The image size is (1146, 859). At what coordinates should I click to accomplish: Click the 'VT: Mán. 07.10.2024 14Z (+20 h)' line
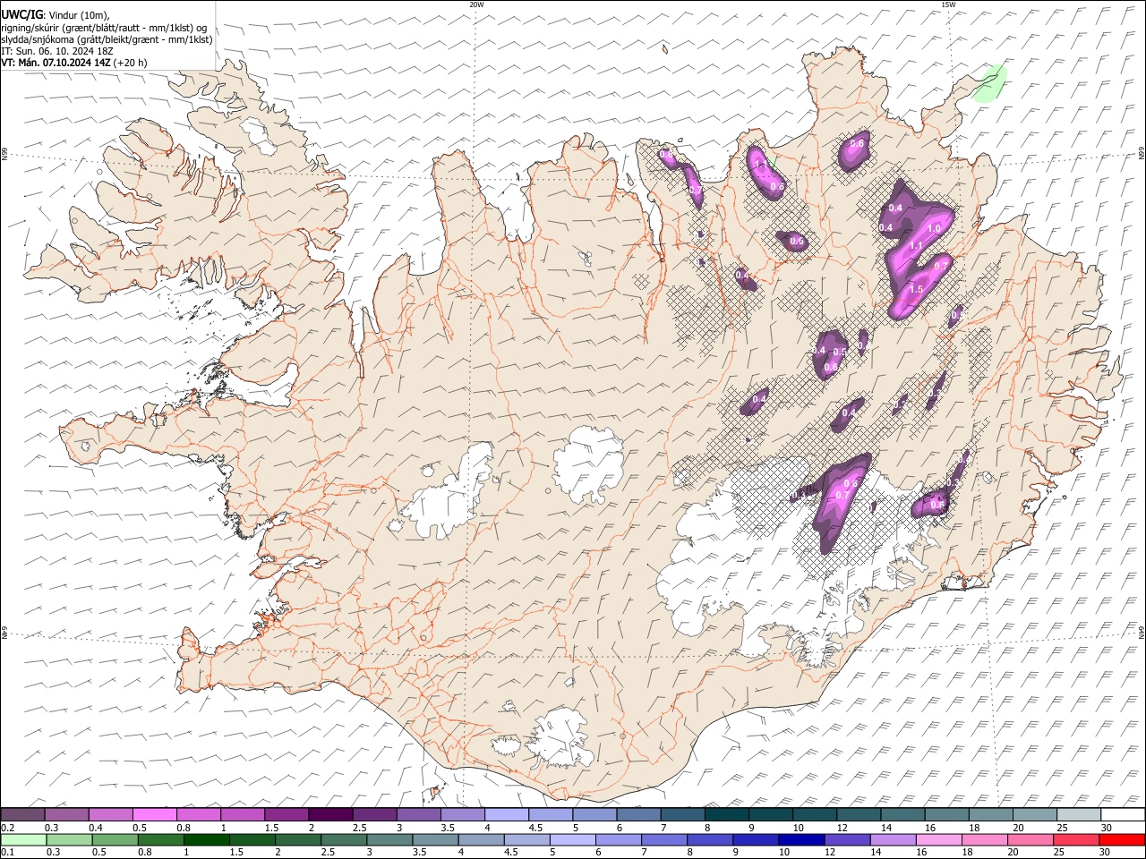click(x=74, y=63)
